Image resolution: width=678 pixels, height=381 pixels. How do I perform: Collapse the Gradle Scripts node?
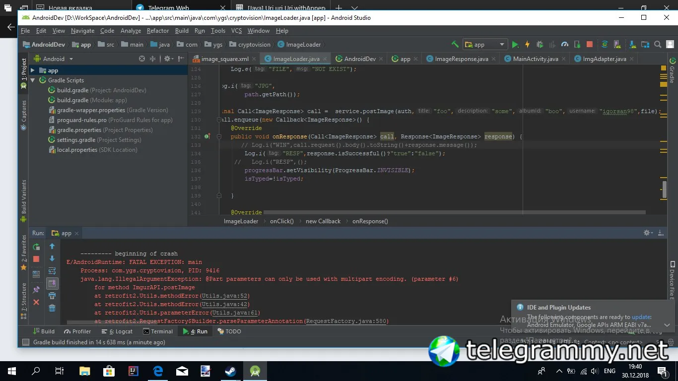pyautogui.click(x=32, y=80)
